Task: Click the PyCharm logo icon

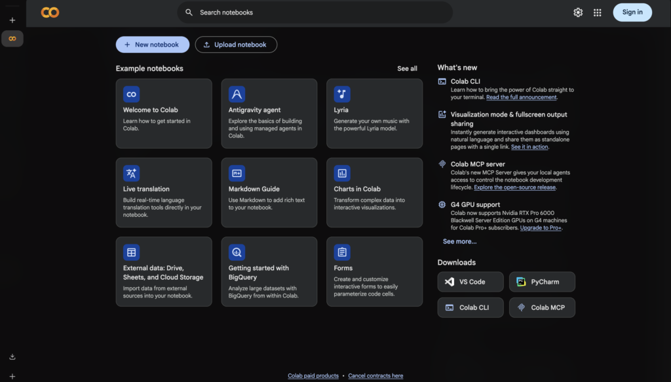Action: [x=521, y=282]
